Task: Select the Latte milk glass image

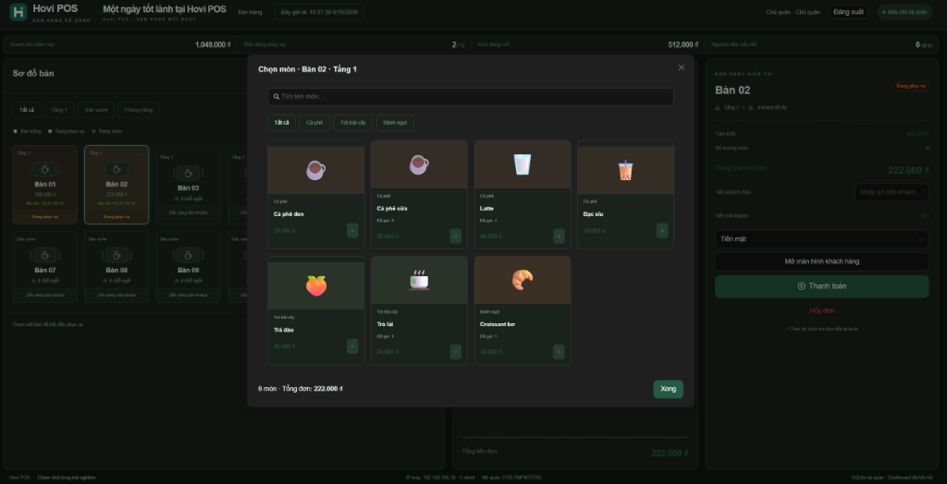Action: (x=523, y=164)
